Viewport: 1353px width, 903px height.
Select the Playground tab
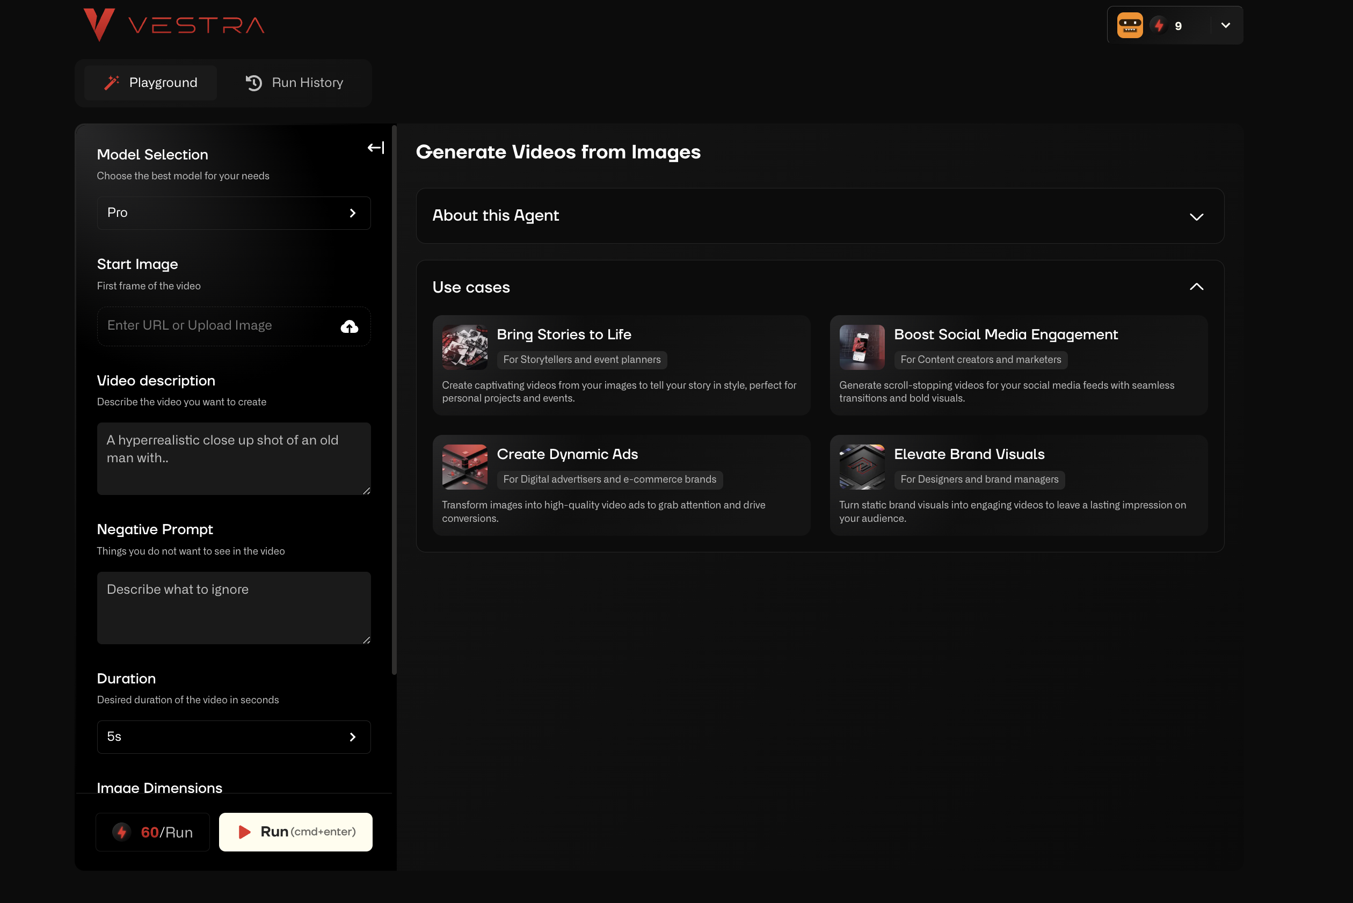coord(151,83)
